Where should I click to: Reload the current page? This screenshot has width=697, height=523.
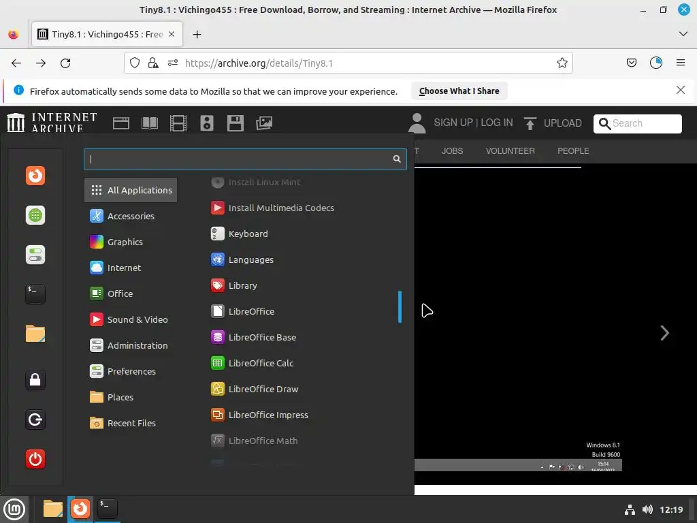[65, 63]
